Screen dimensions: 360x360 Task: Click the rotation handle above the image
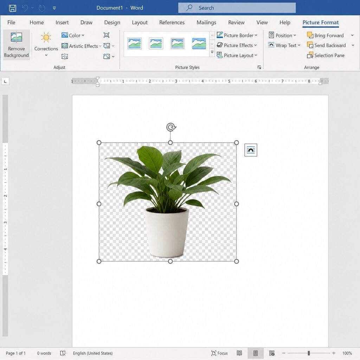tap(171, 127)
